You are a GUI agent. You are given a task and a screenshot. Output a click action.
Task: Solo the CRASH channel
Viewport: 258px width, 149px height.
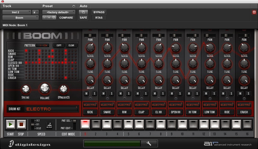[248, 94]
